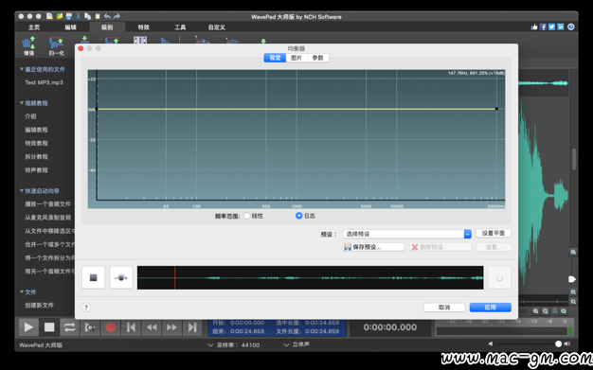Screen dimensions: 593x370
Task: Click the spinner button right of preview waveform
Action: (x=499, y=278)
